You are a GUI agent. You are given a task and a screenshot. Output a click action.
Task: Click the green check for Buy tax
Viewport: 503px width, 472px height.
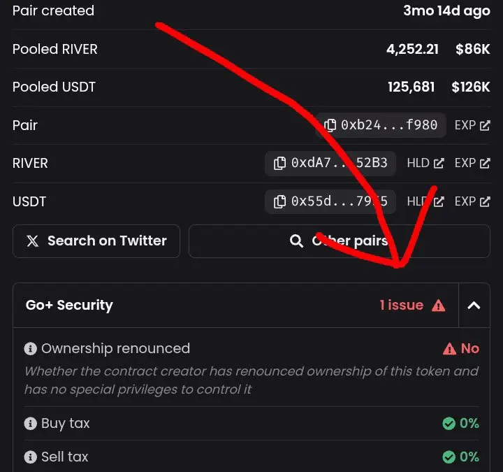pos(449,423)
